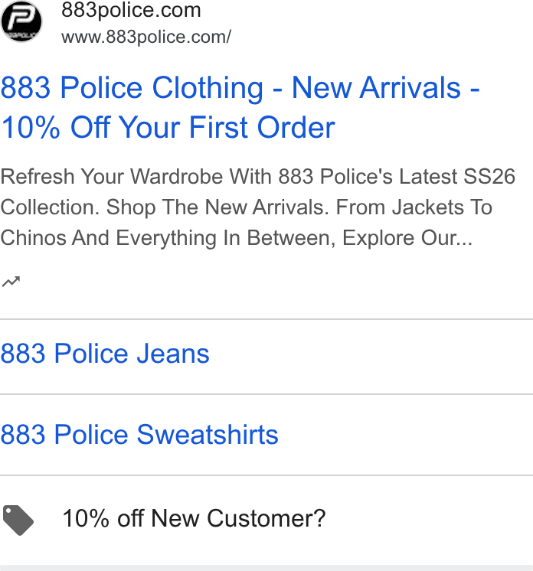Screen dimensions: 533x571
Task: Click the ad description mentioning SS26 Collection
Action: 257,207
